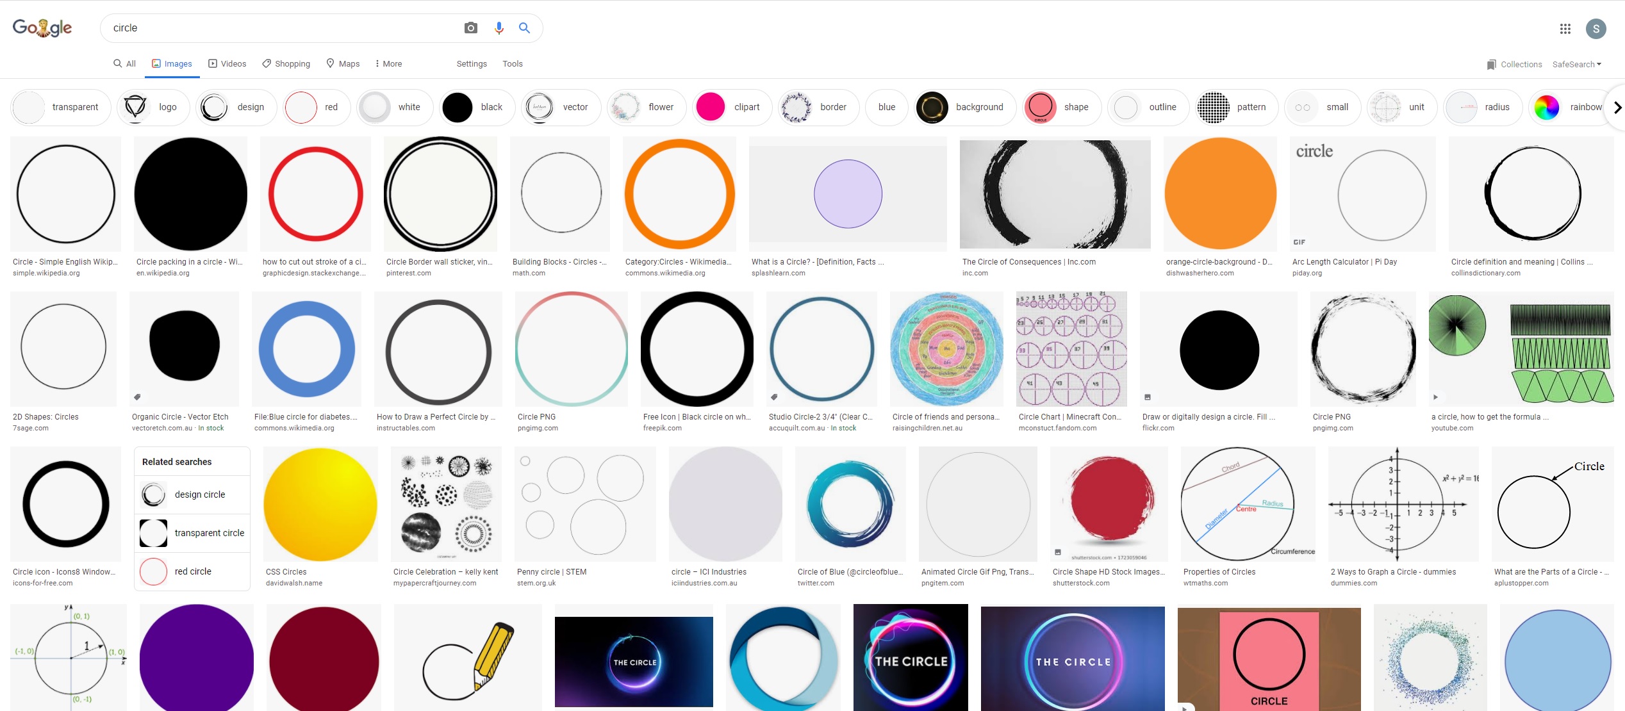Select the rainbow filter chip
Viewport: 1625px width, 711px height.
coord(1571,108)
